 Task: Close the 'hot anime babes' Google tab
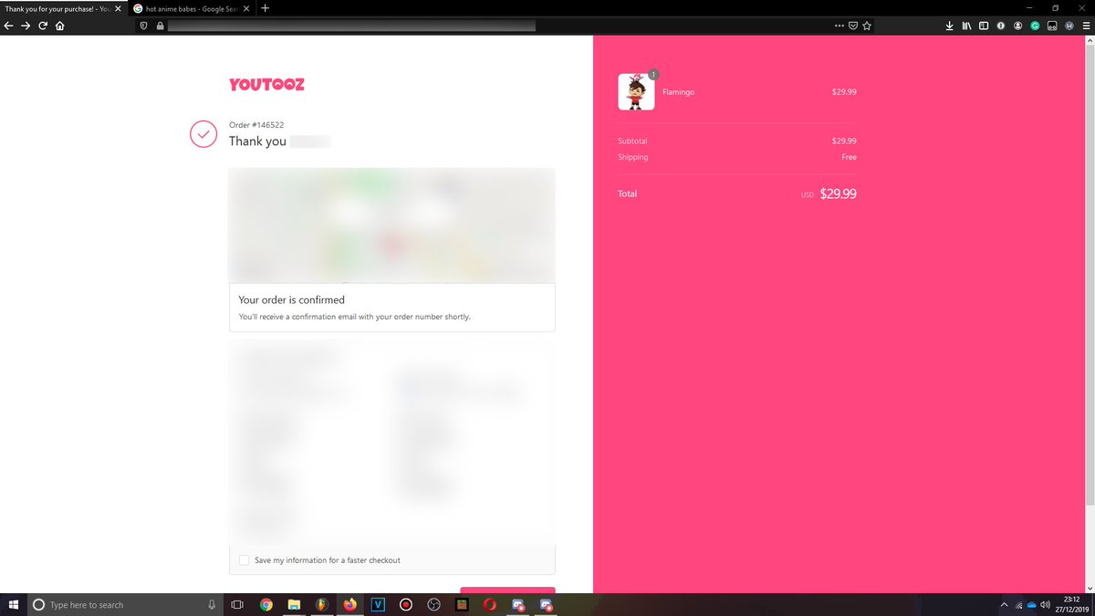[247, 8]
